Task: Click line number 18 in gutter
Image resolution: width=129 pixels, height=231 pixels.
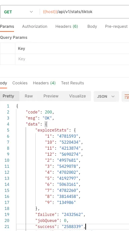Action: pyautogui.click(x=7, y=209)
